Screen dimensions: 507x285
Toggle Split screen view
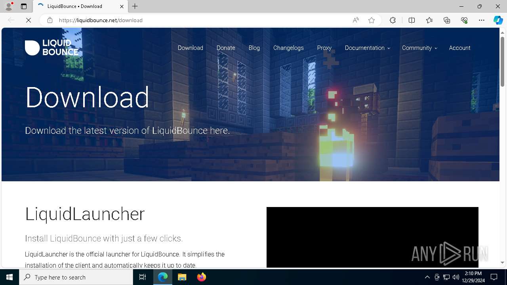click(412, 20)
